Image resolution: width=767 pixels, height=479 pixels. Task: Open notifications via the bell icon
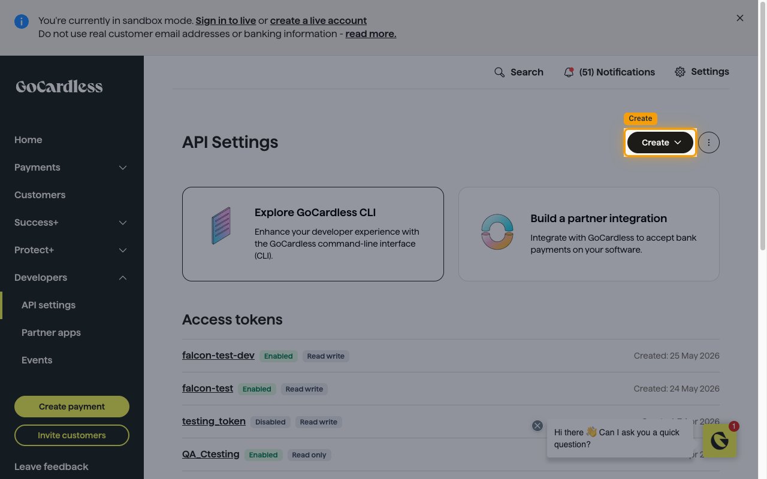click(569, 72)
